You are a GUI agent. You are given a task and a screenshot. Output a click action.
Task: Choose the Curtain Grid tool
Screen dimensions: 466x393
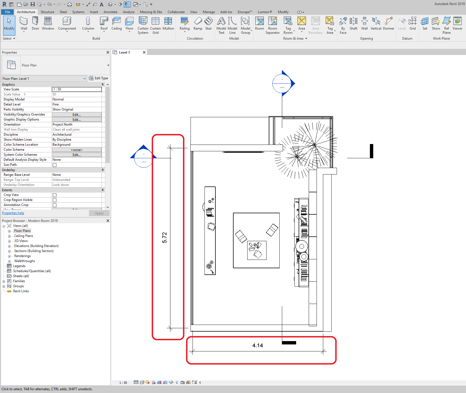pyautogui.click(x=155, y=25)
